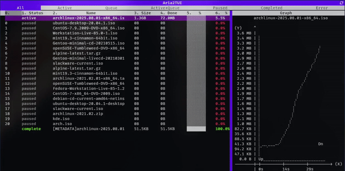Image resolution: width=345 pixels, height=171 pixels.
Task: Select Fedora-Workstation-Live-85-1.2 row
Action: click(x=117, y=89)
